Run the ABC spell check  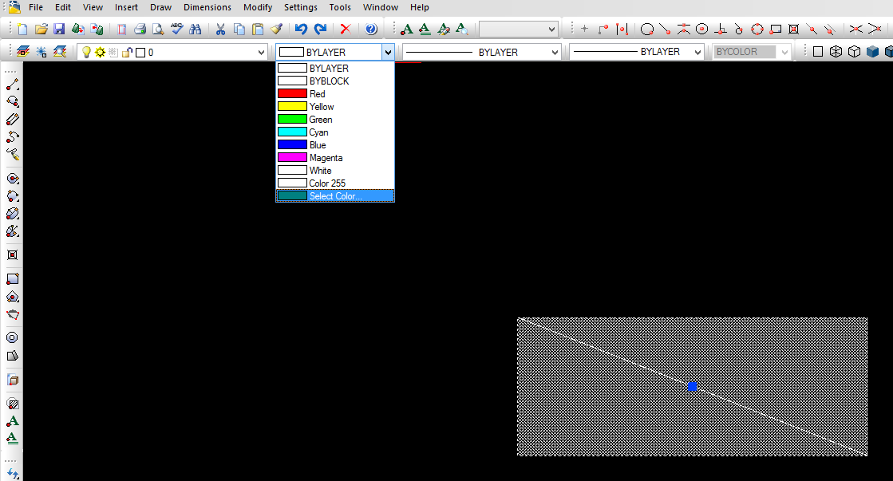pos(177,29)
